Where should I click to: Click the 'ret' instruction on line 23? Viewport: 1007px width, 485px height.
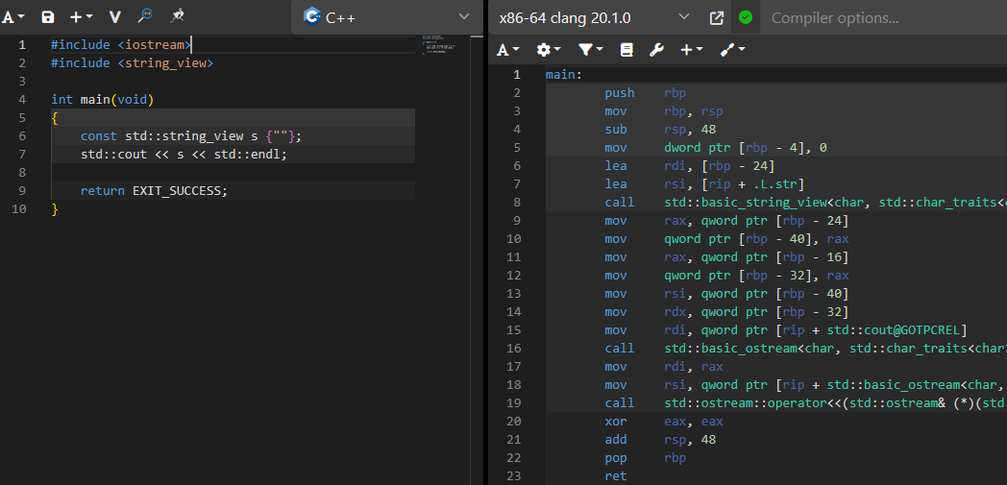[615, 476]
